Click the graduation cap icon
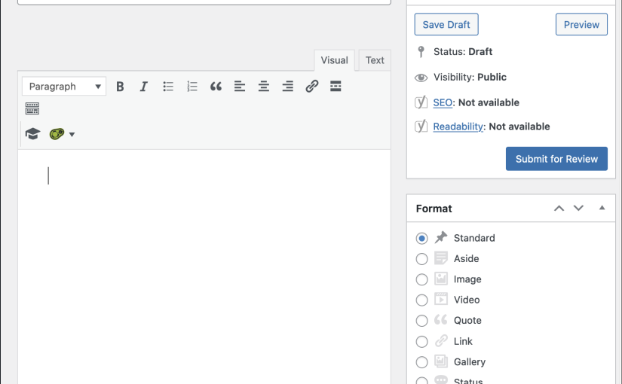Image resolution: width=622 pixels, height=384 pixels. click(x=32, y=134)
